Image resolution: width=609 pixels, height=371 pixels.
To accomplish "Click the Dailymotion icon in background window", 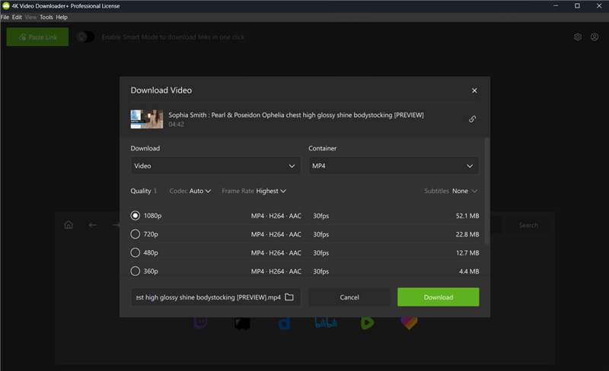I will point(284,323).
